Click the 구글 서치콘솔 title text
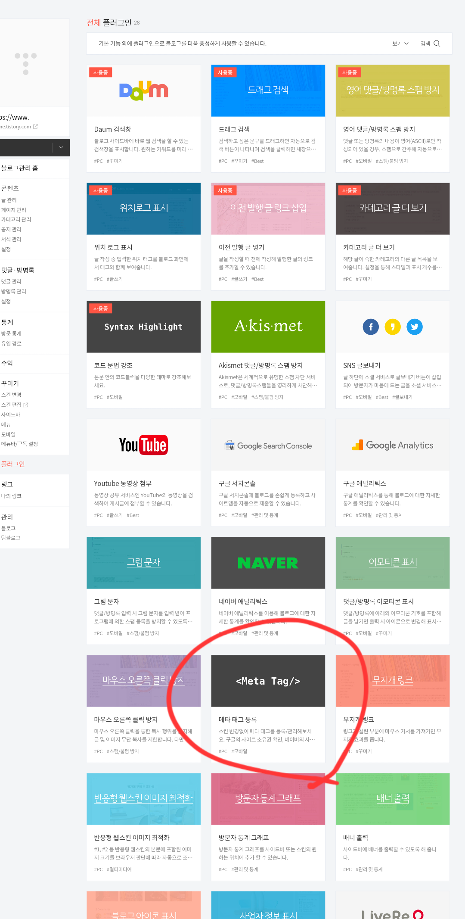Viewport: 465px width, 919px height. tap(237, 483)
